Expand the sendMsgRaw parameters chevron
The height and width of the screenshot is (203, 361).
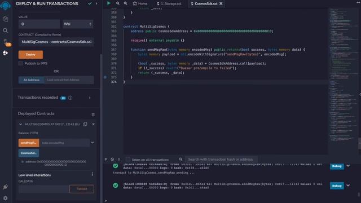coord(93,143)
